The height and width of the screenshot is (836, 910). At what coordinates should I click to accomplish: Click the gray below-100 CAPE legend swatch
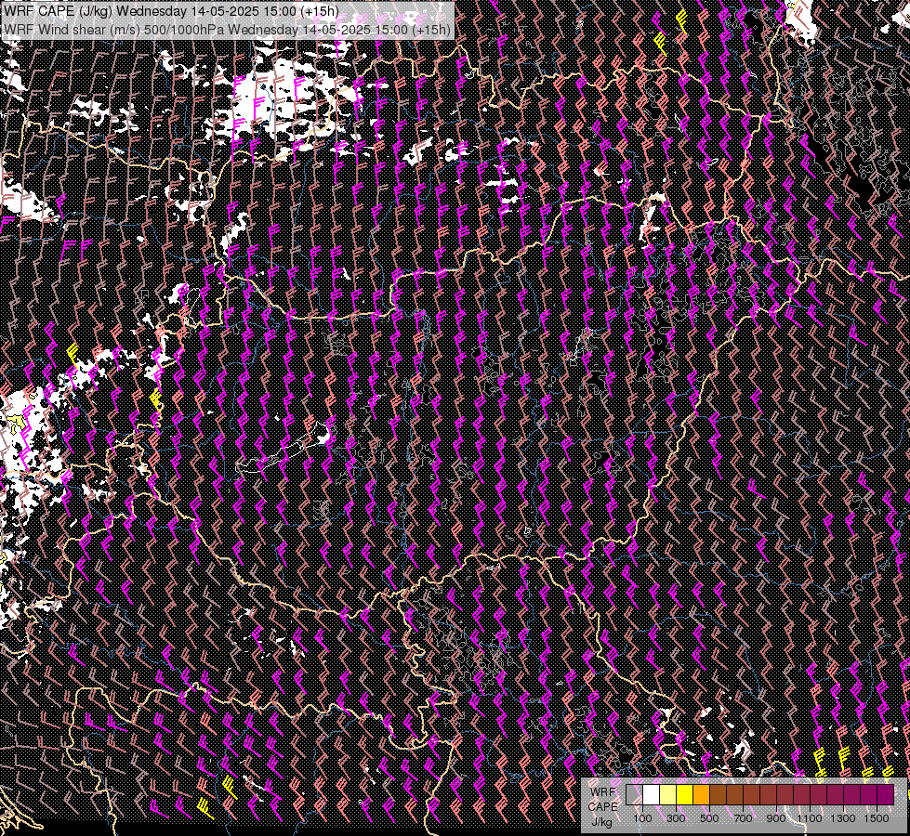pos(634,795)
